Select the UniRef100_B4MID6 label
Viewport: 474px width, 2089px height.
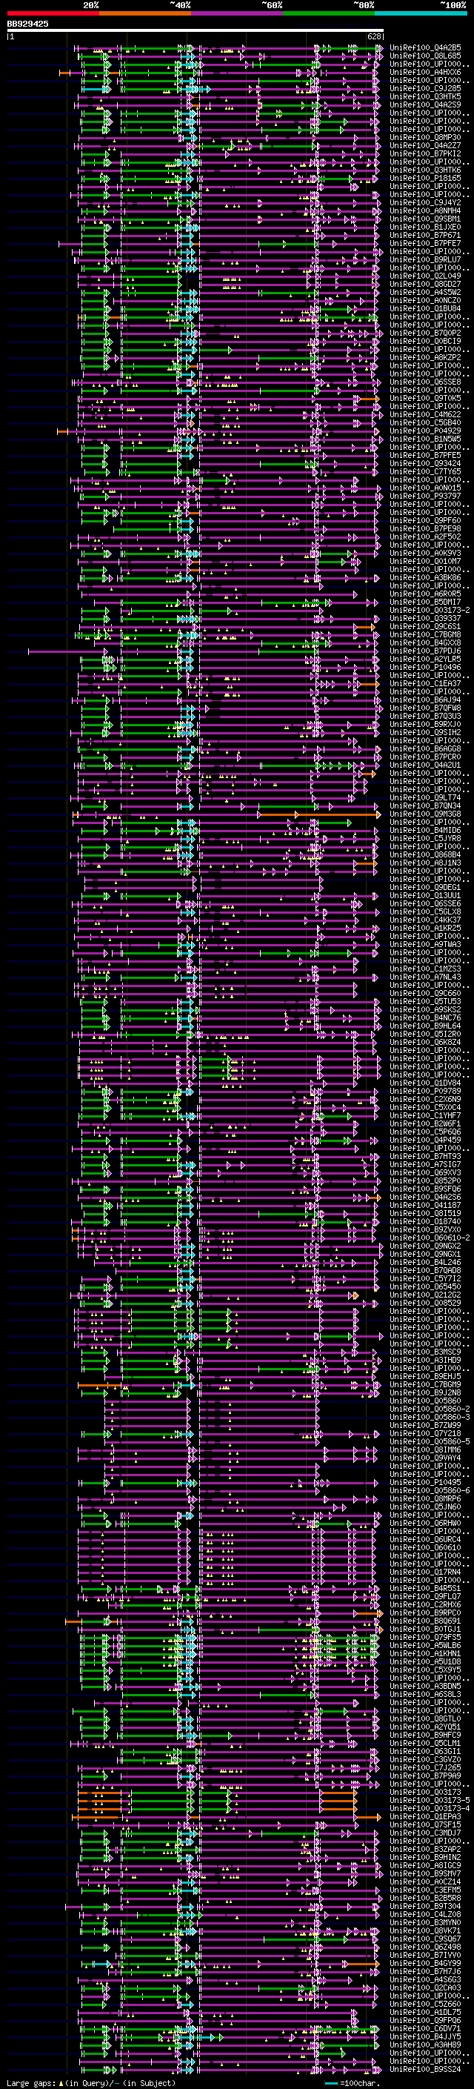(x=425, y=831)
